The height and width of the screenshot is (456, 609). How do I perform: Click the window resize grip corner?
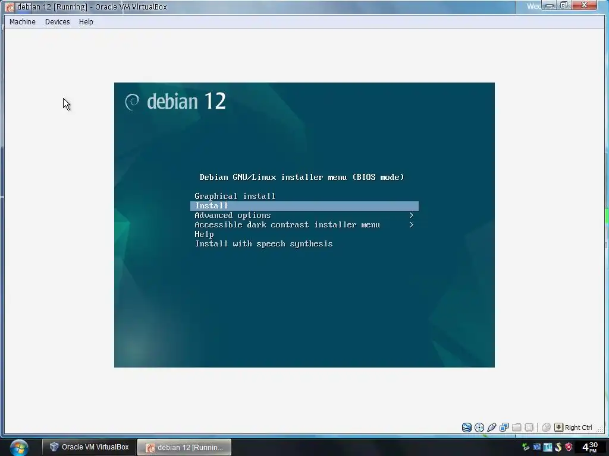coord(601,429)
